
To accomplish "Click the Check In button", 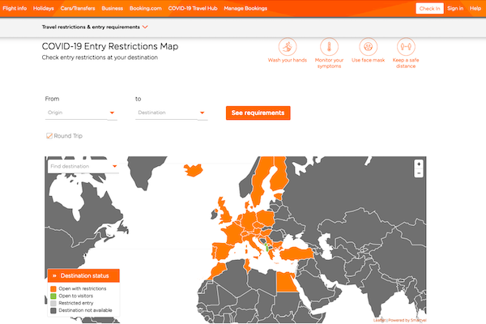I will (428, 8).
